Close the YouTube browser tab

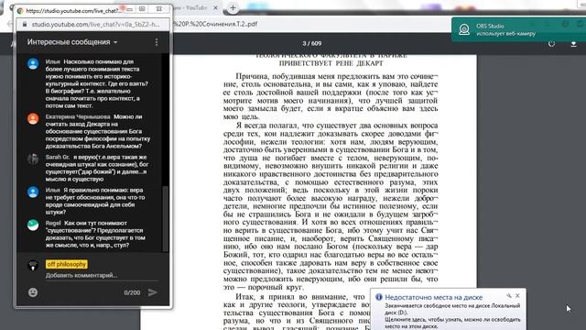point(216,8)
